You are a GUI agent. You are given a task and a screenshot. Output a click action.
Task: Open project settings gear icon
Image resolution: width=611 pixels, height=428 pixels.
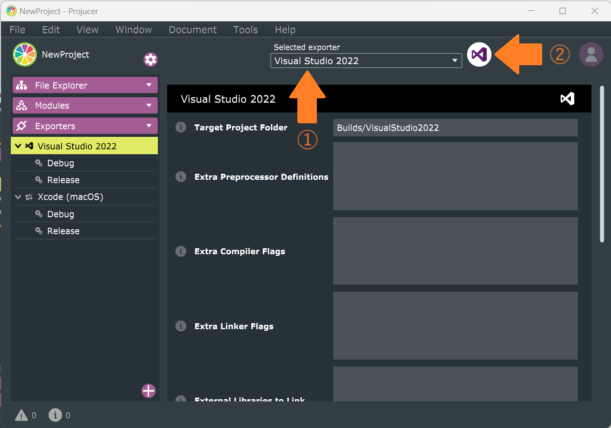pyautogui.click(x=150, y=59)
